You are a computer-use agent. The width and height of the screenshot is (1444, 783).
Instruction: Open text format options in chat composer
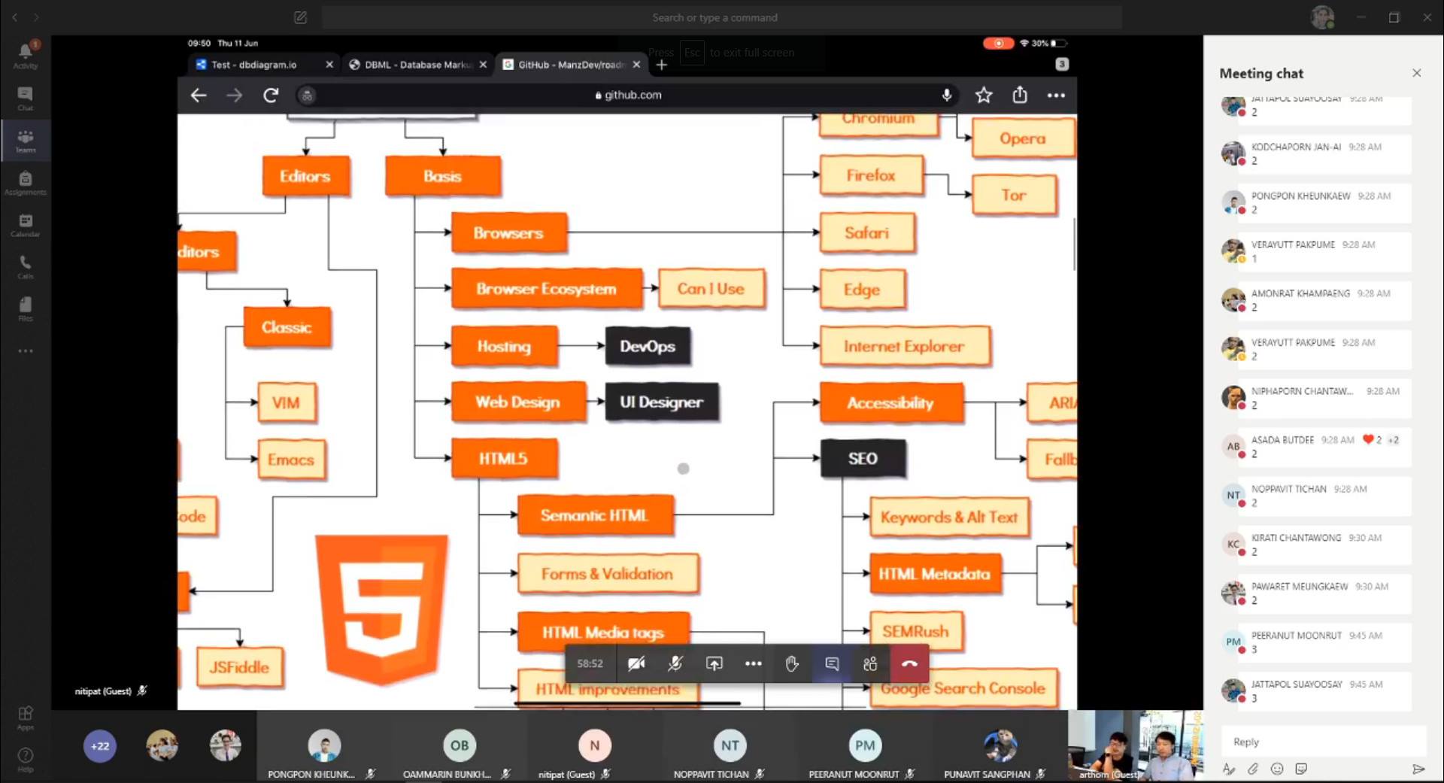tap(1229, 769)
